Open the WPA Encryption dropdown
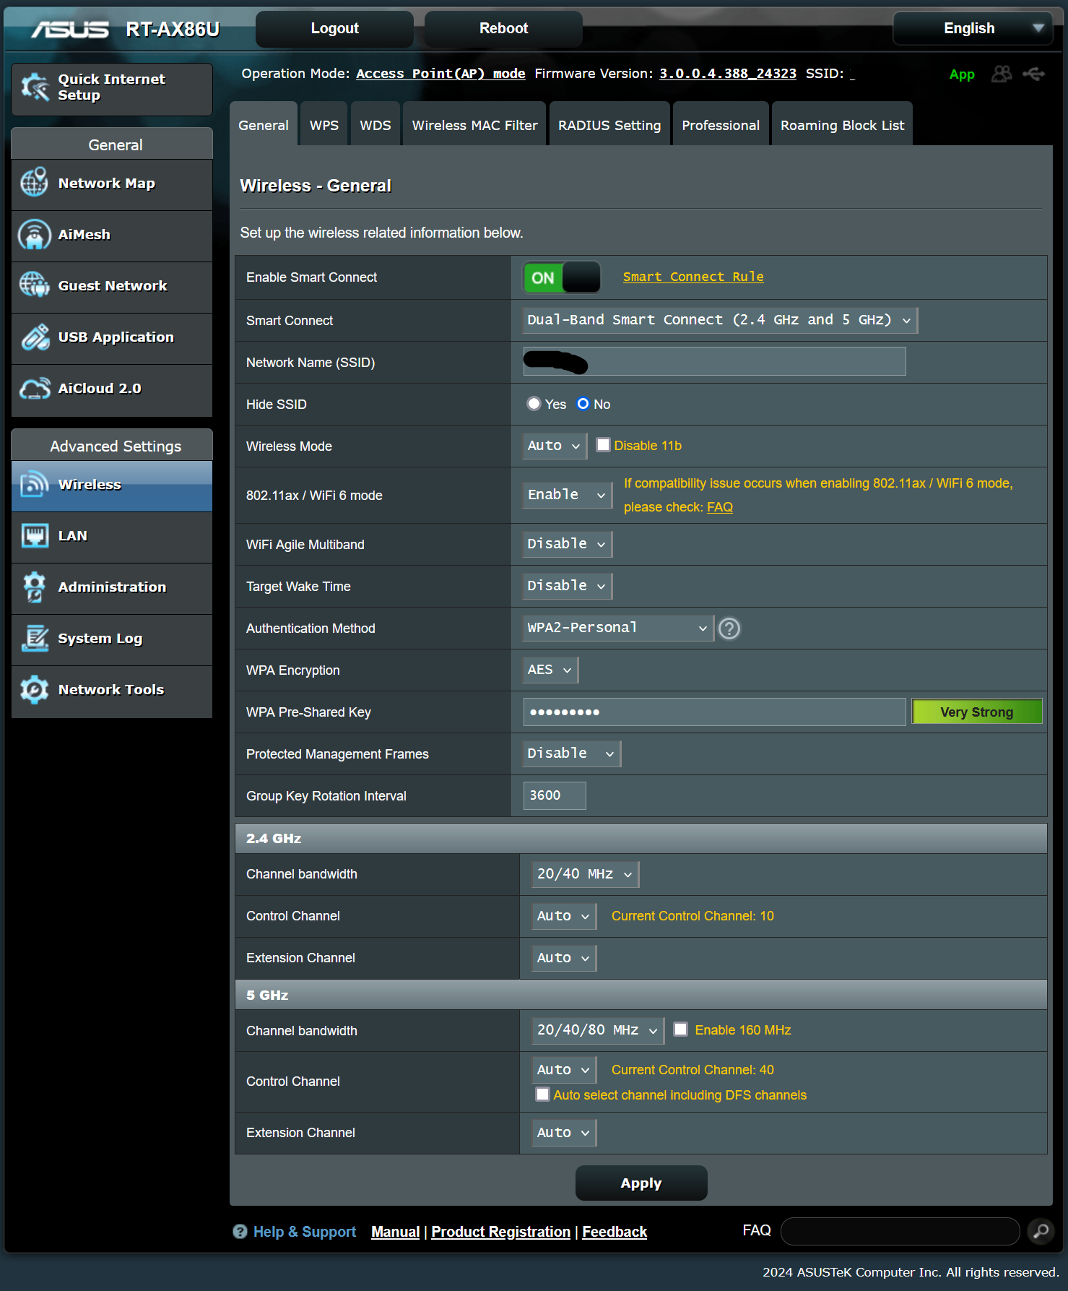The height and width of the screenshot is (1291, 1068). pyautogui.click(x=550, y=670)
